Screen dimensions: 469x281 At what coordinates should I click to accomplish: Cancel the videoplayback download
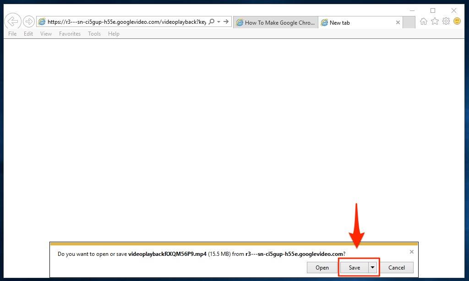pyautogui.click(x=396, y=268)
